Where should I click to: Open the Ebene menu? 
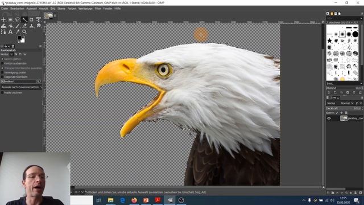[x=61, y=9]
